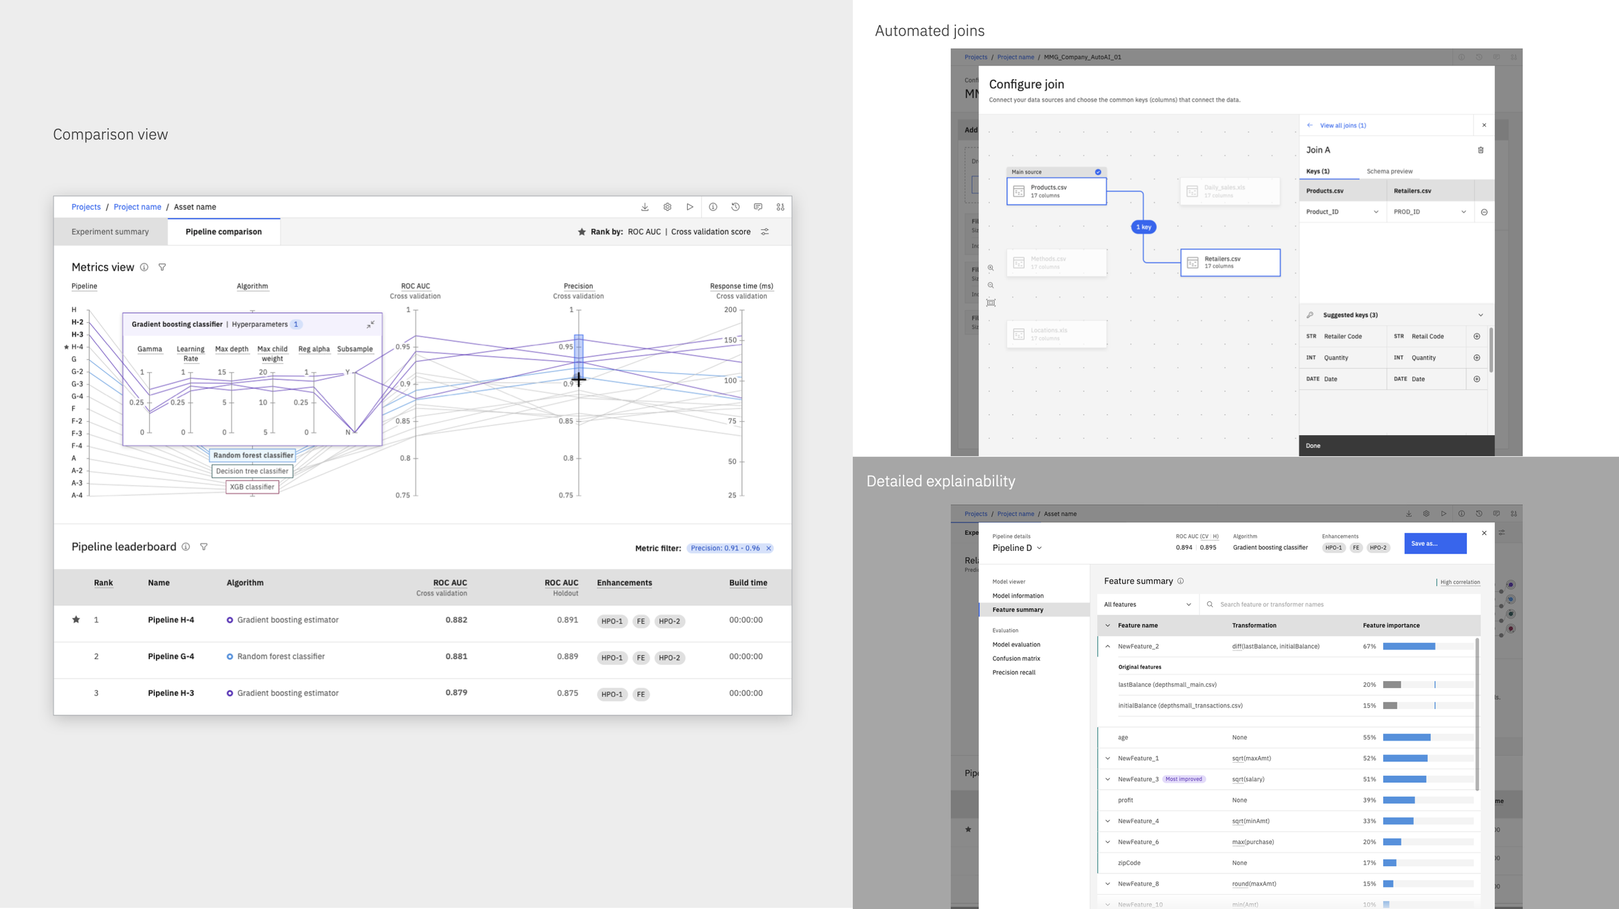Switch to Experiment summary tab

pyautogui.click(x=110, y=232)
